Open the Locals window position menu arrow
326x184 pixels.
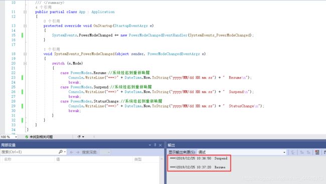(150, 145)
